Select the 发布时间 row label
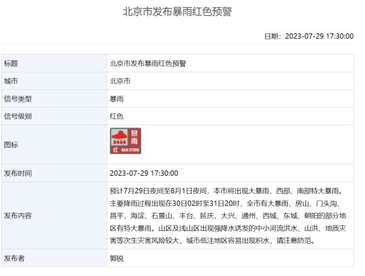The width and height of the screenshot is (365, 276). (18, 173)
